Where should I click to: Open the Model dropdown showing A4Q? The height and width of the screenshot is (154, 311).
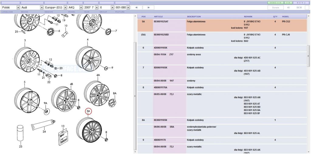click(x=75, y=7)
